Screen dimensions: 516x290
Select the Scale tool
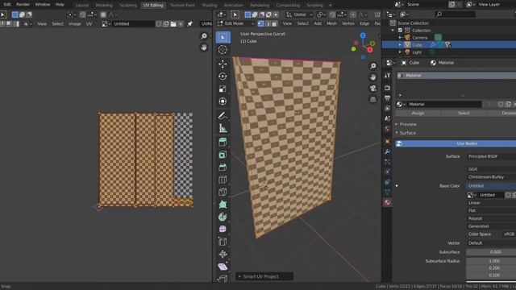223,89
